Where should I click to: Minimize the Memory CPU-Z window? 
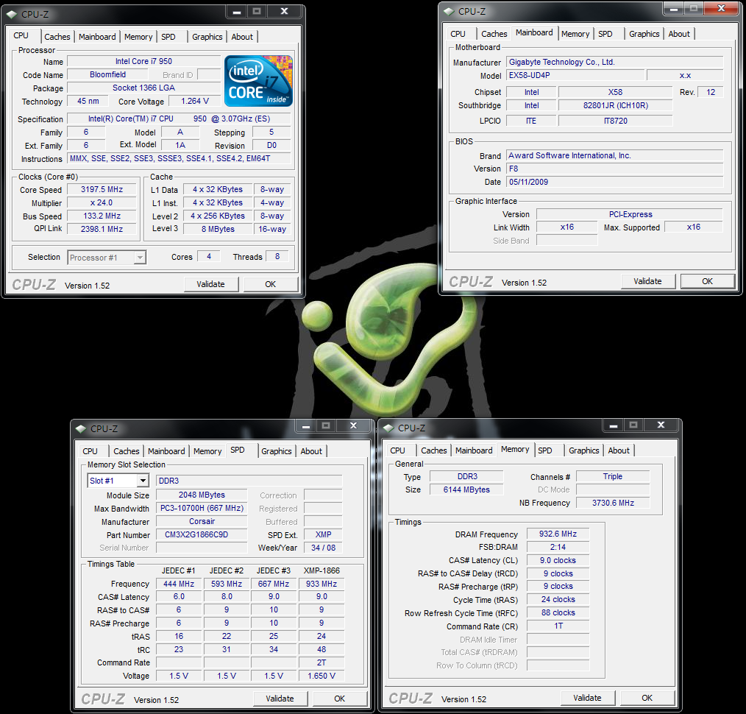click(x=614, y=425)
